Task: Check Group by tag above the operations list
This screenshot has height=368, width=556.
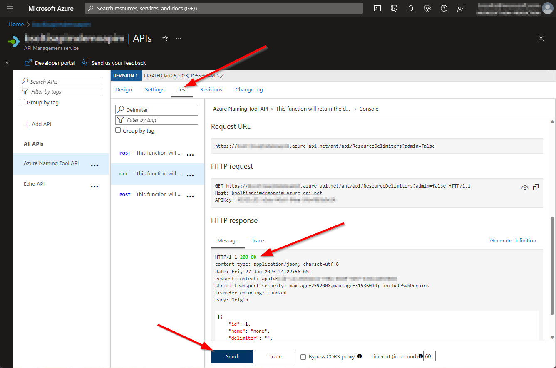Action: (x=118, y=130)
